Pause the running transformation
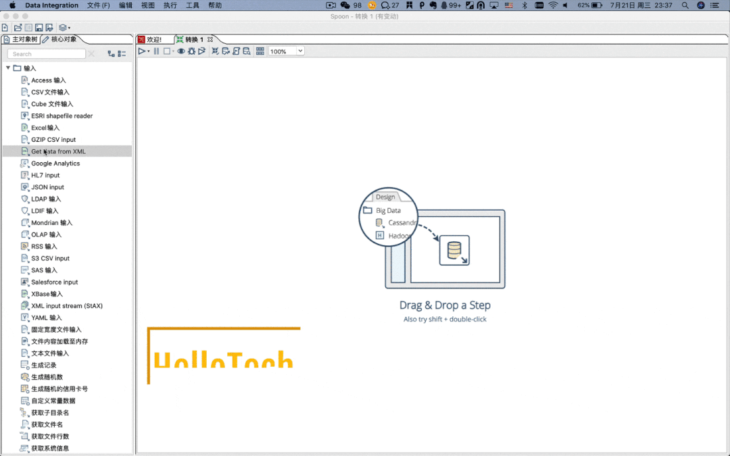The image size is (730, 456). tap(156, 51)
